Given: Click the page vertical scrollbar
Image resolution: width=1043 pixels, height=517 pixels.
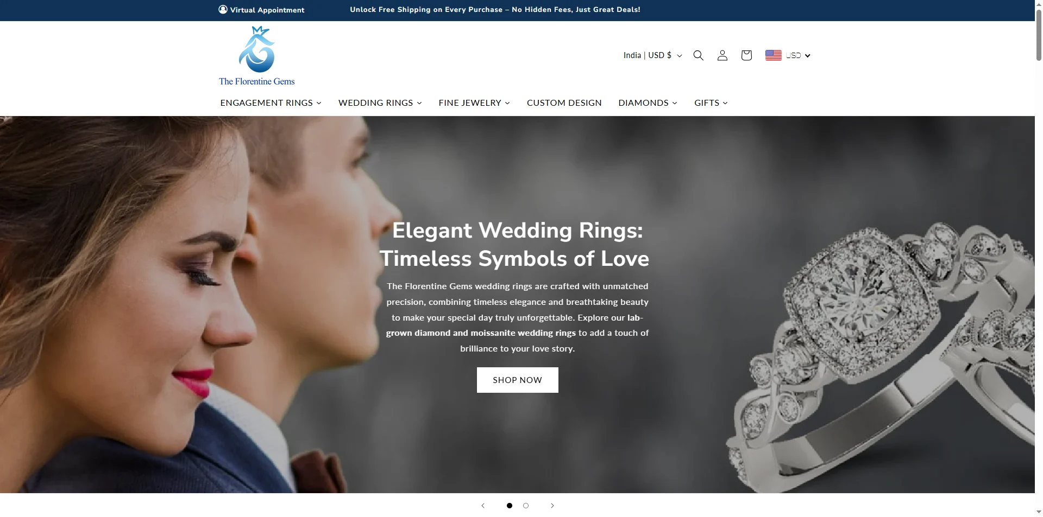Looking at the screenshot, I should (1039, 258).
